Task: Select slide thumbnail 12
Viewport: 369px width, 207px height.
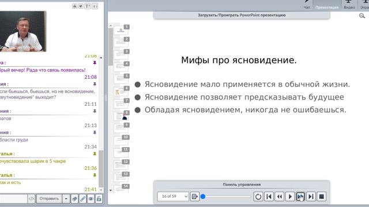Action: pyautogui.click(x=122, y=164)
